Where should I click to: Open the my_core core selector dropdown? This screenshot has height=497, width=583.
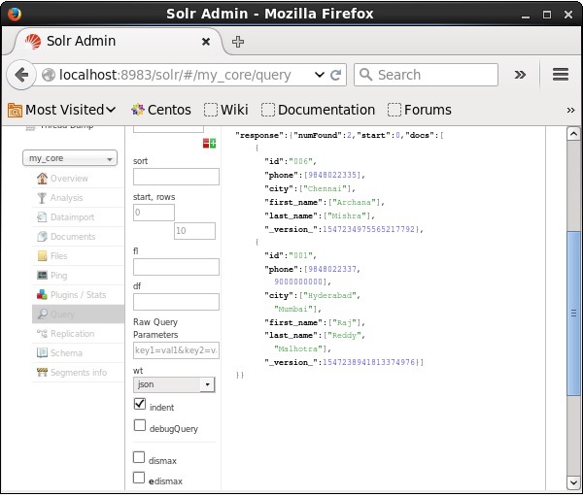[x=70, y=158]
